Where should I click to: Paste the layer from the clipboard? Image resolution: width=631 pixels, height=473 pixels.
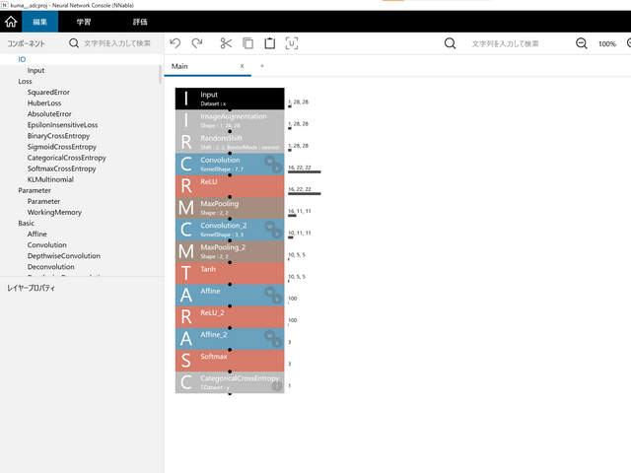tap(269, 43)
